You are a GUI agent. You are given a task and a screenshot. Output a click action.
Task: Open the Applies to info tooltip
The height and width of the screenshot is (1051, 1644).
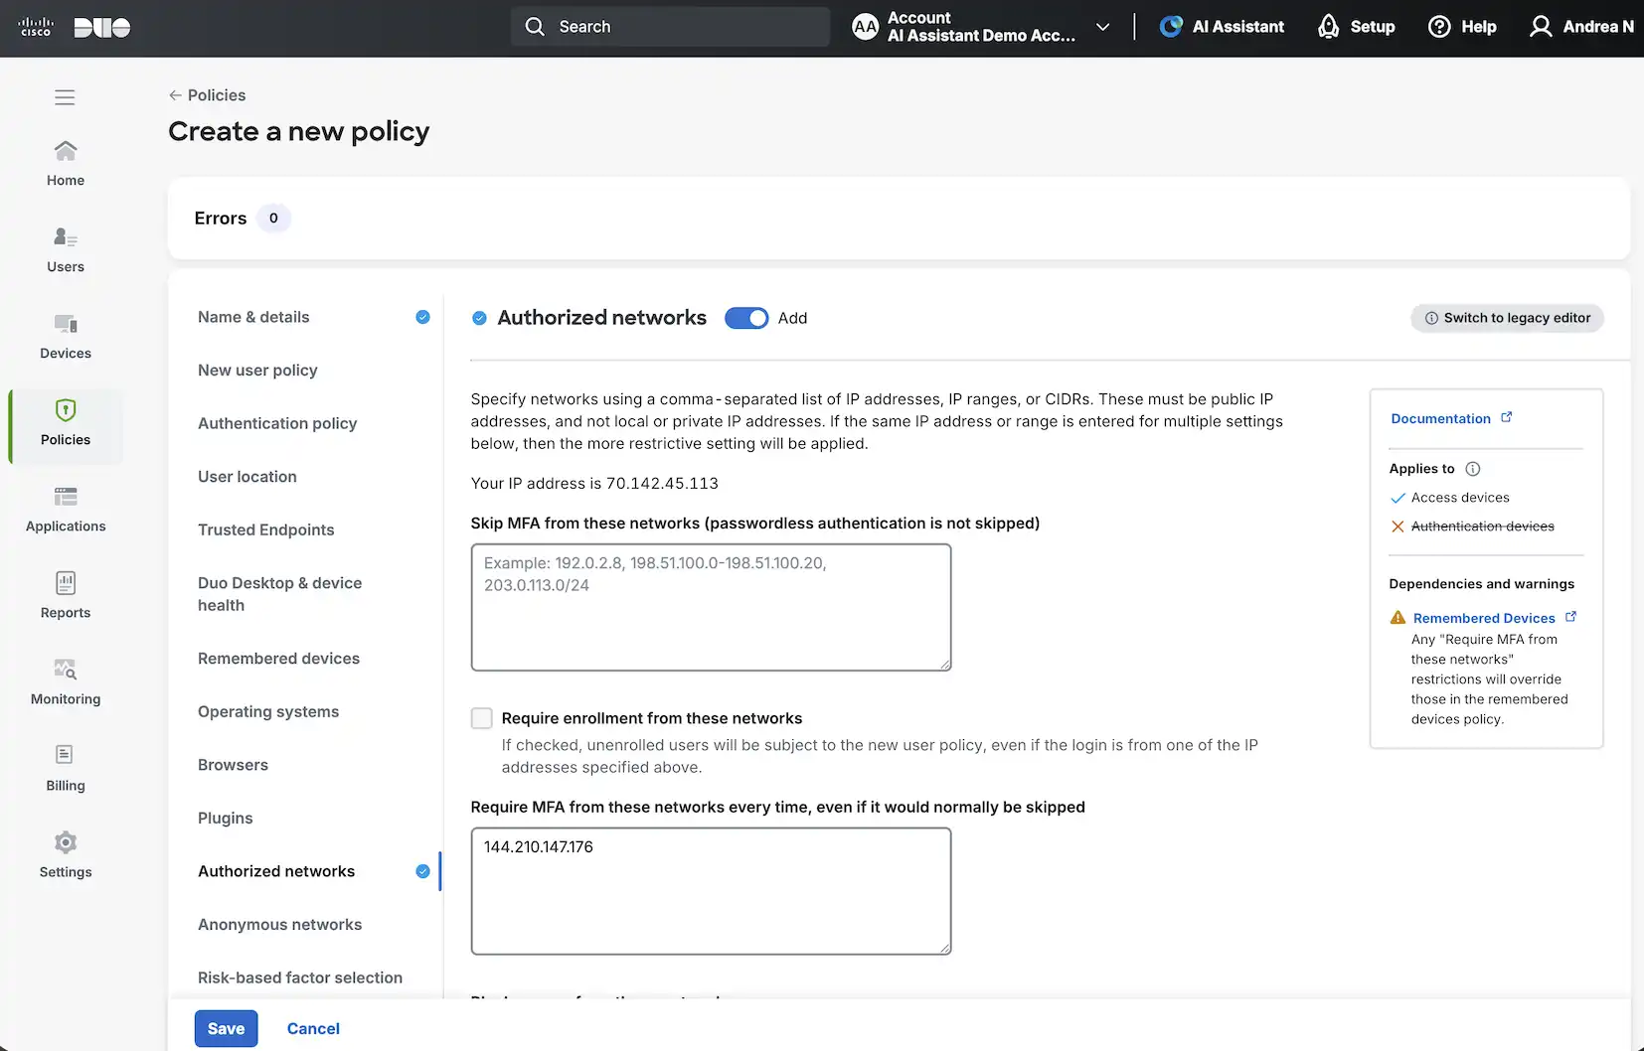pos(1472,468)
